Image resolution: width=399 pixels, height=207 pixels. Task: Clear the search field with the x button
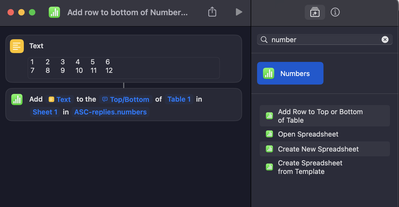[x=385, y=39]
